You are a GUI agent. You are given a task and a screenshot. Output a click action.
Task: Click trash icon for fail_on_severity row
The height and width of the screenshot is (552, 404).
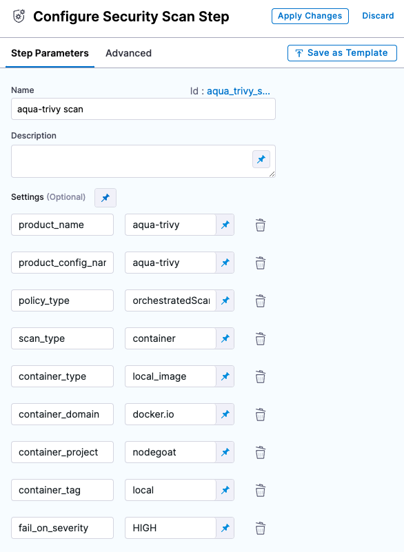(x=261, y=528)
